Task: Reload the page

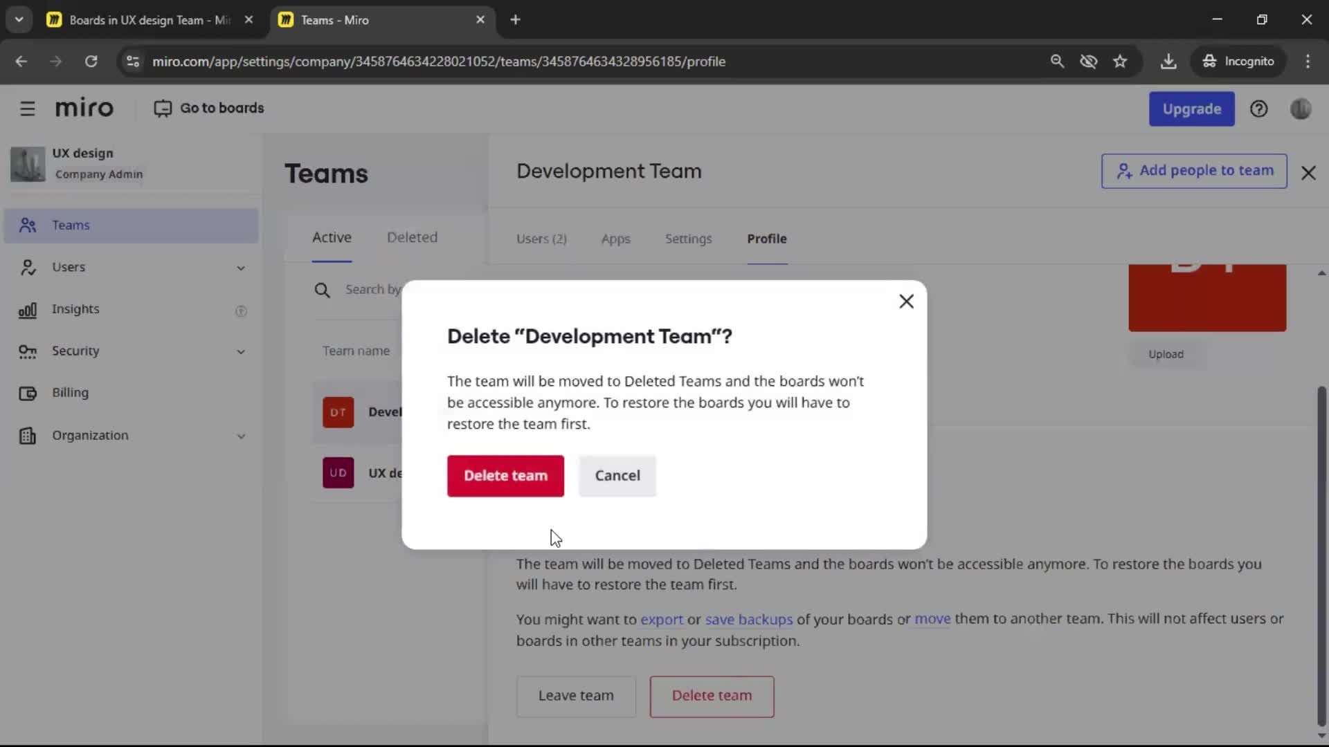Action: click(91, 62)
